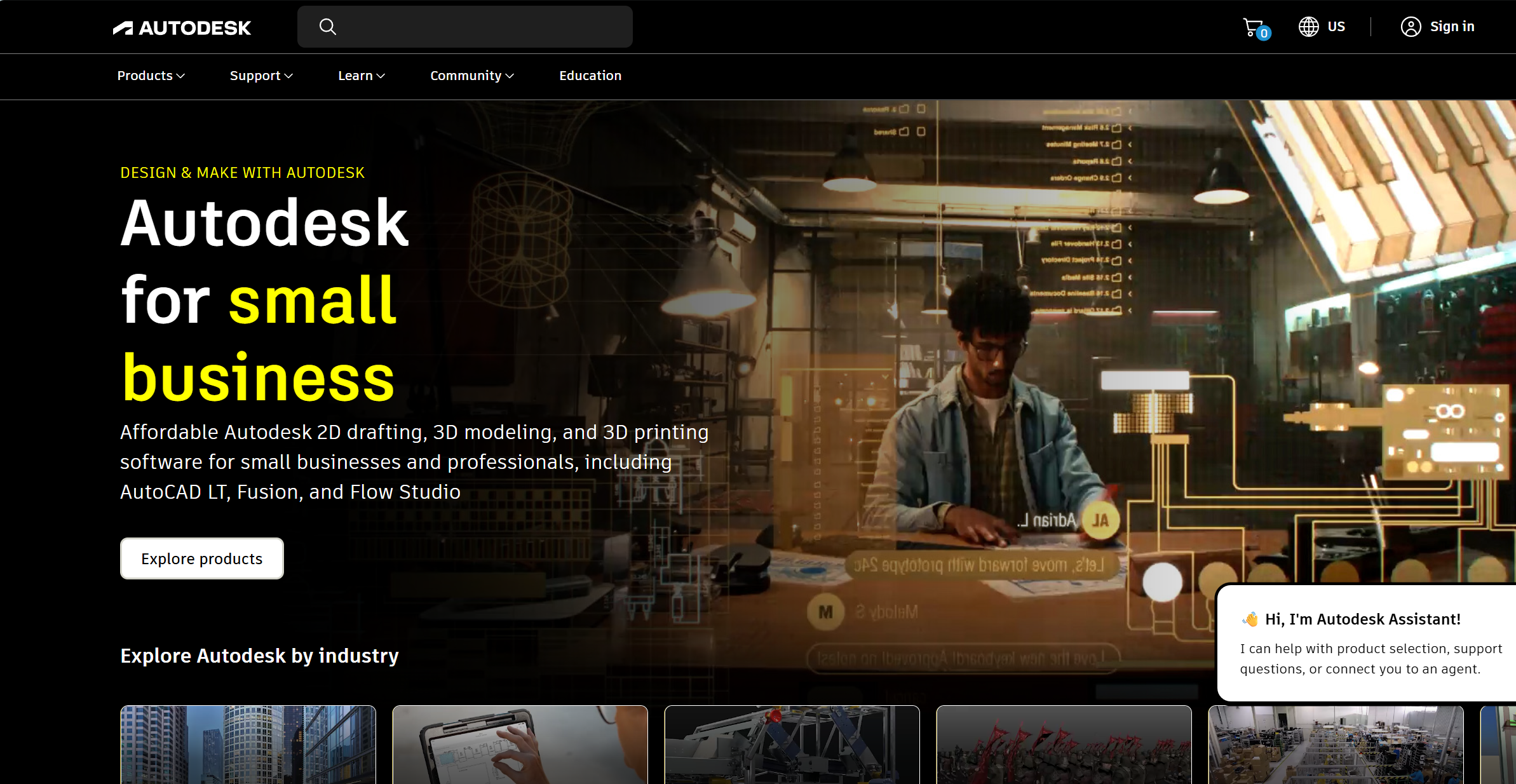Click the user account icon

tap(1411, 27)
